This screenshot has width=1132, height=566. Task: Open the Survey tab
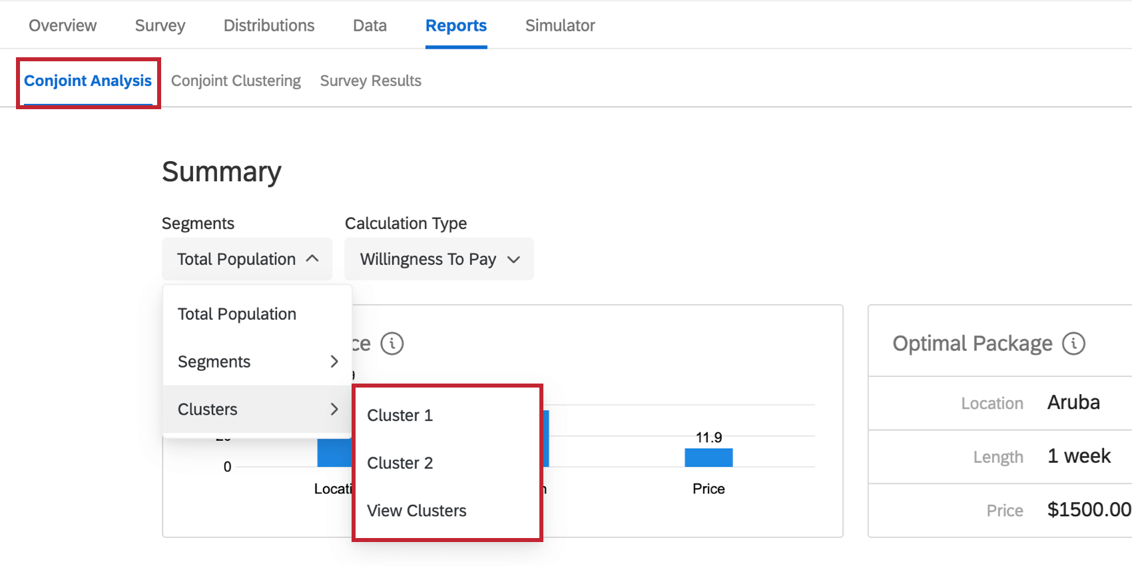click(160, 25)
